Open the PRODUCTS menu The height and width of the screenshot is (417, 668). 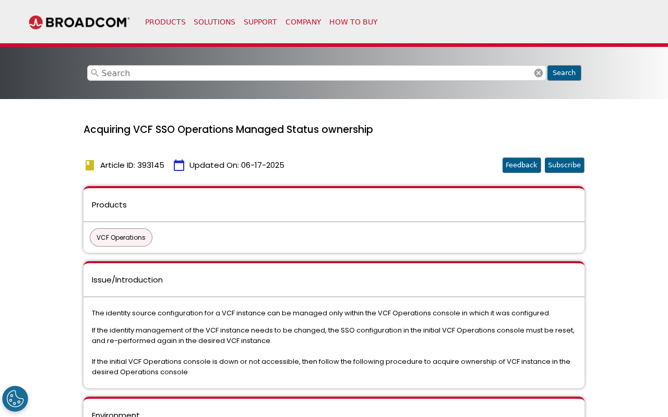click(x=165, y=21)
